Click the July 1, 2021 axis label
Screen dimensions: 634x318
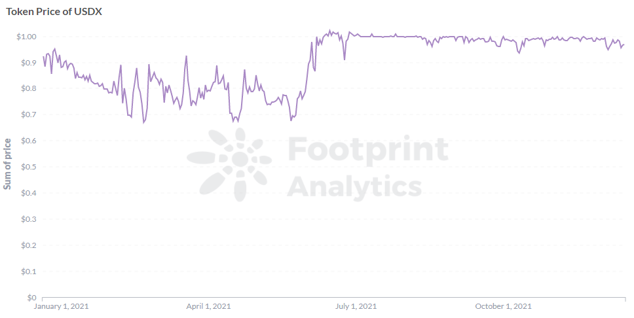356,306
